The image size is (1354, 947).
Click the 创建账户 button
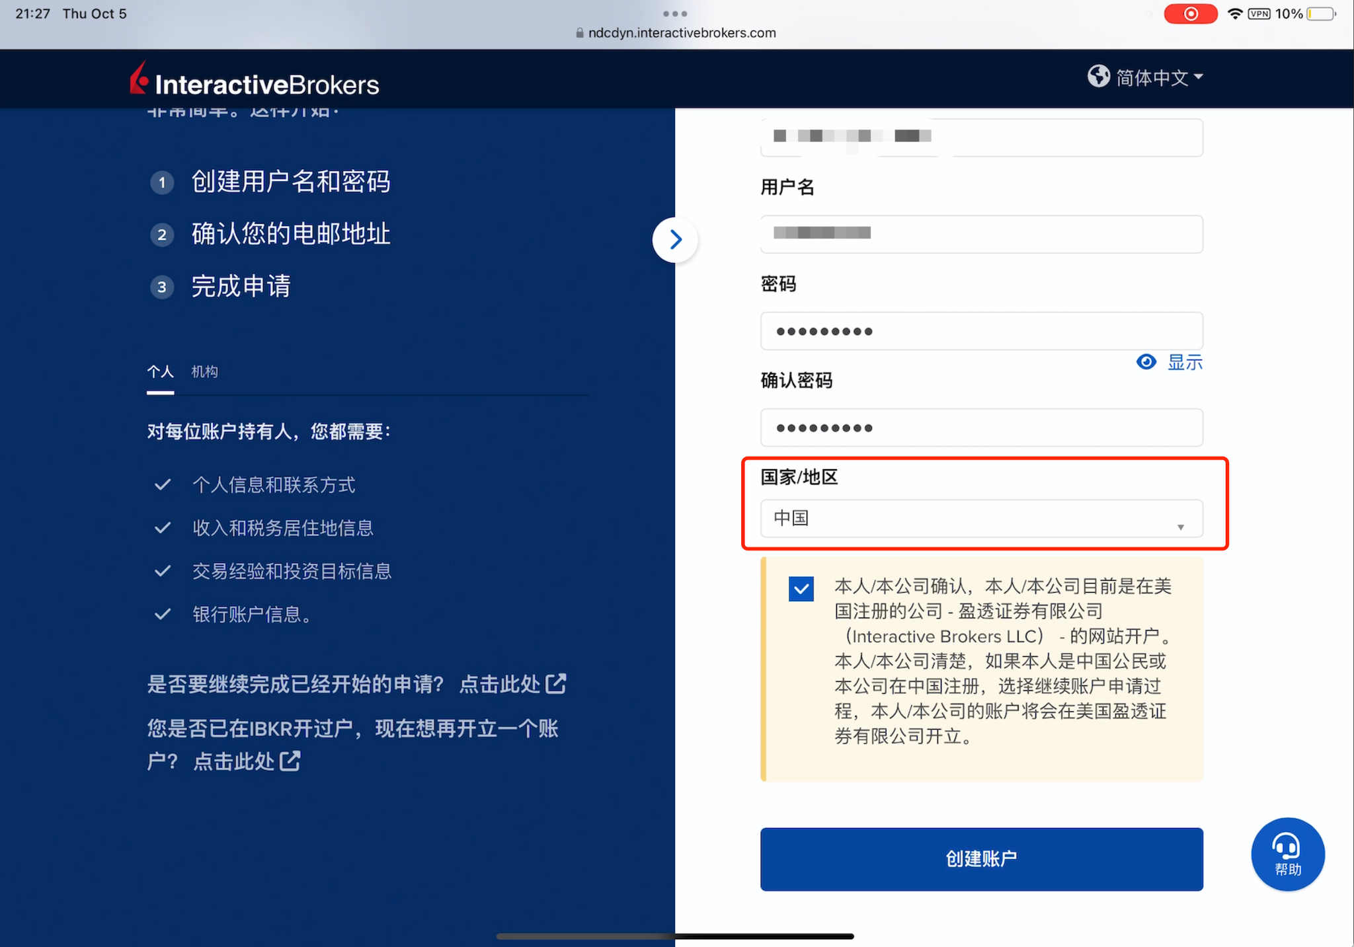(981, 858)
